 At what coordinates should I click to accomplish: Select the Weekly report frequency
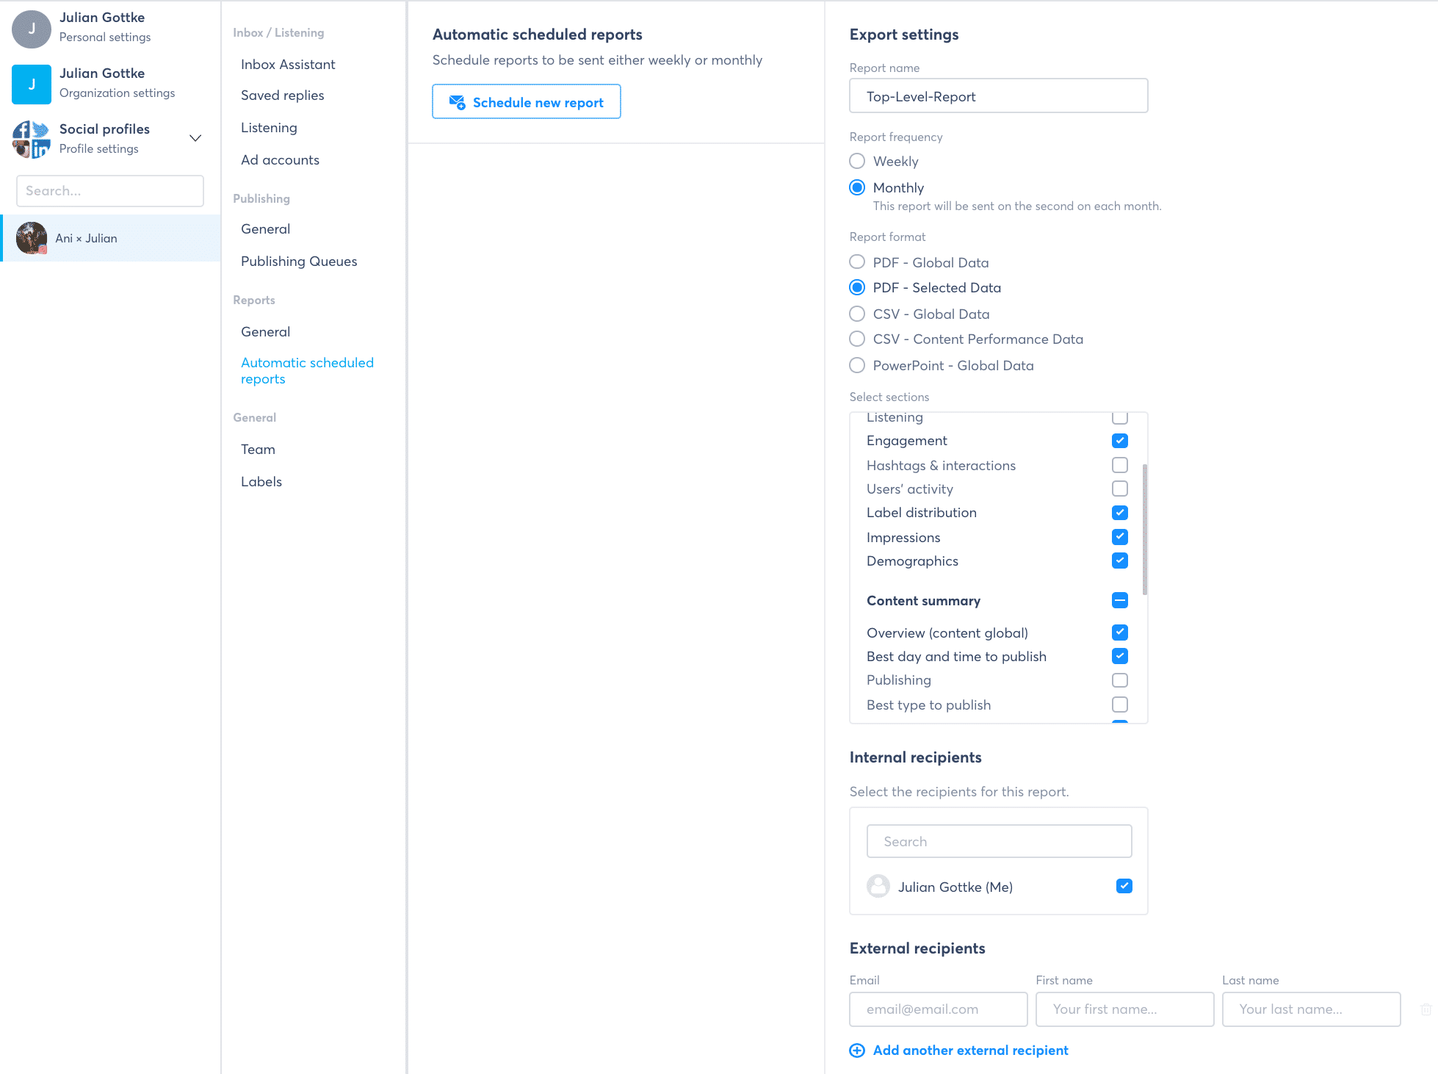pos(857,161)
